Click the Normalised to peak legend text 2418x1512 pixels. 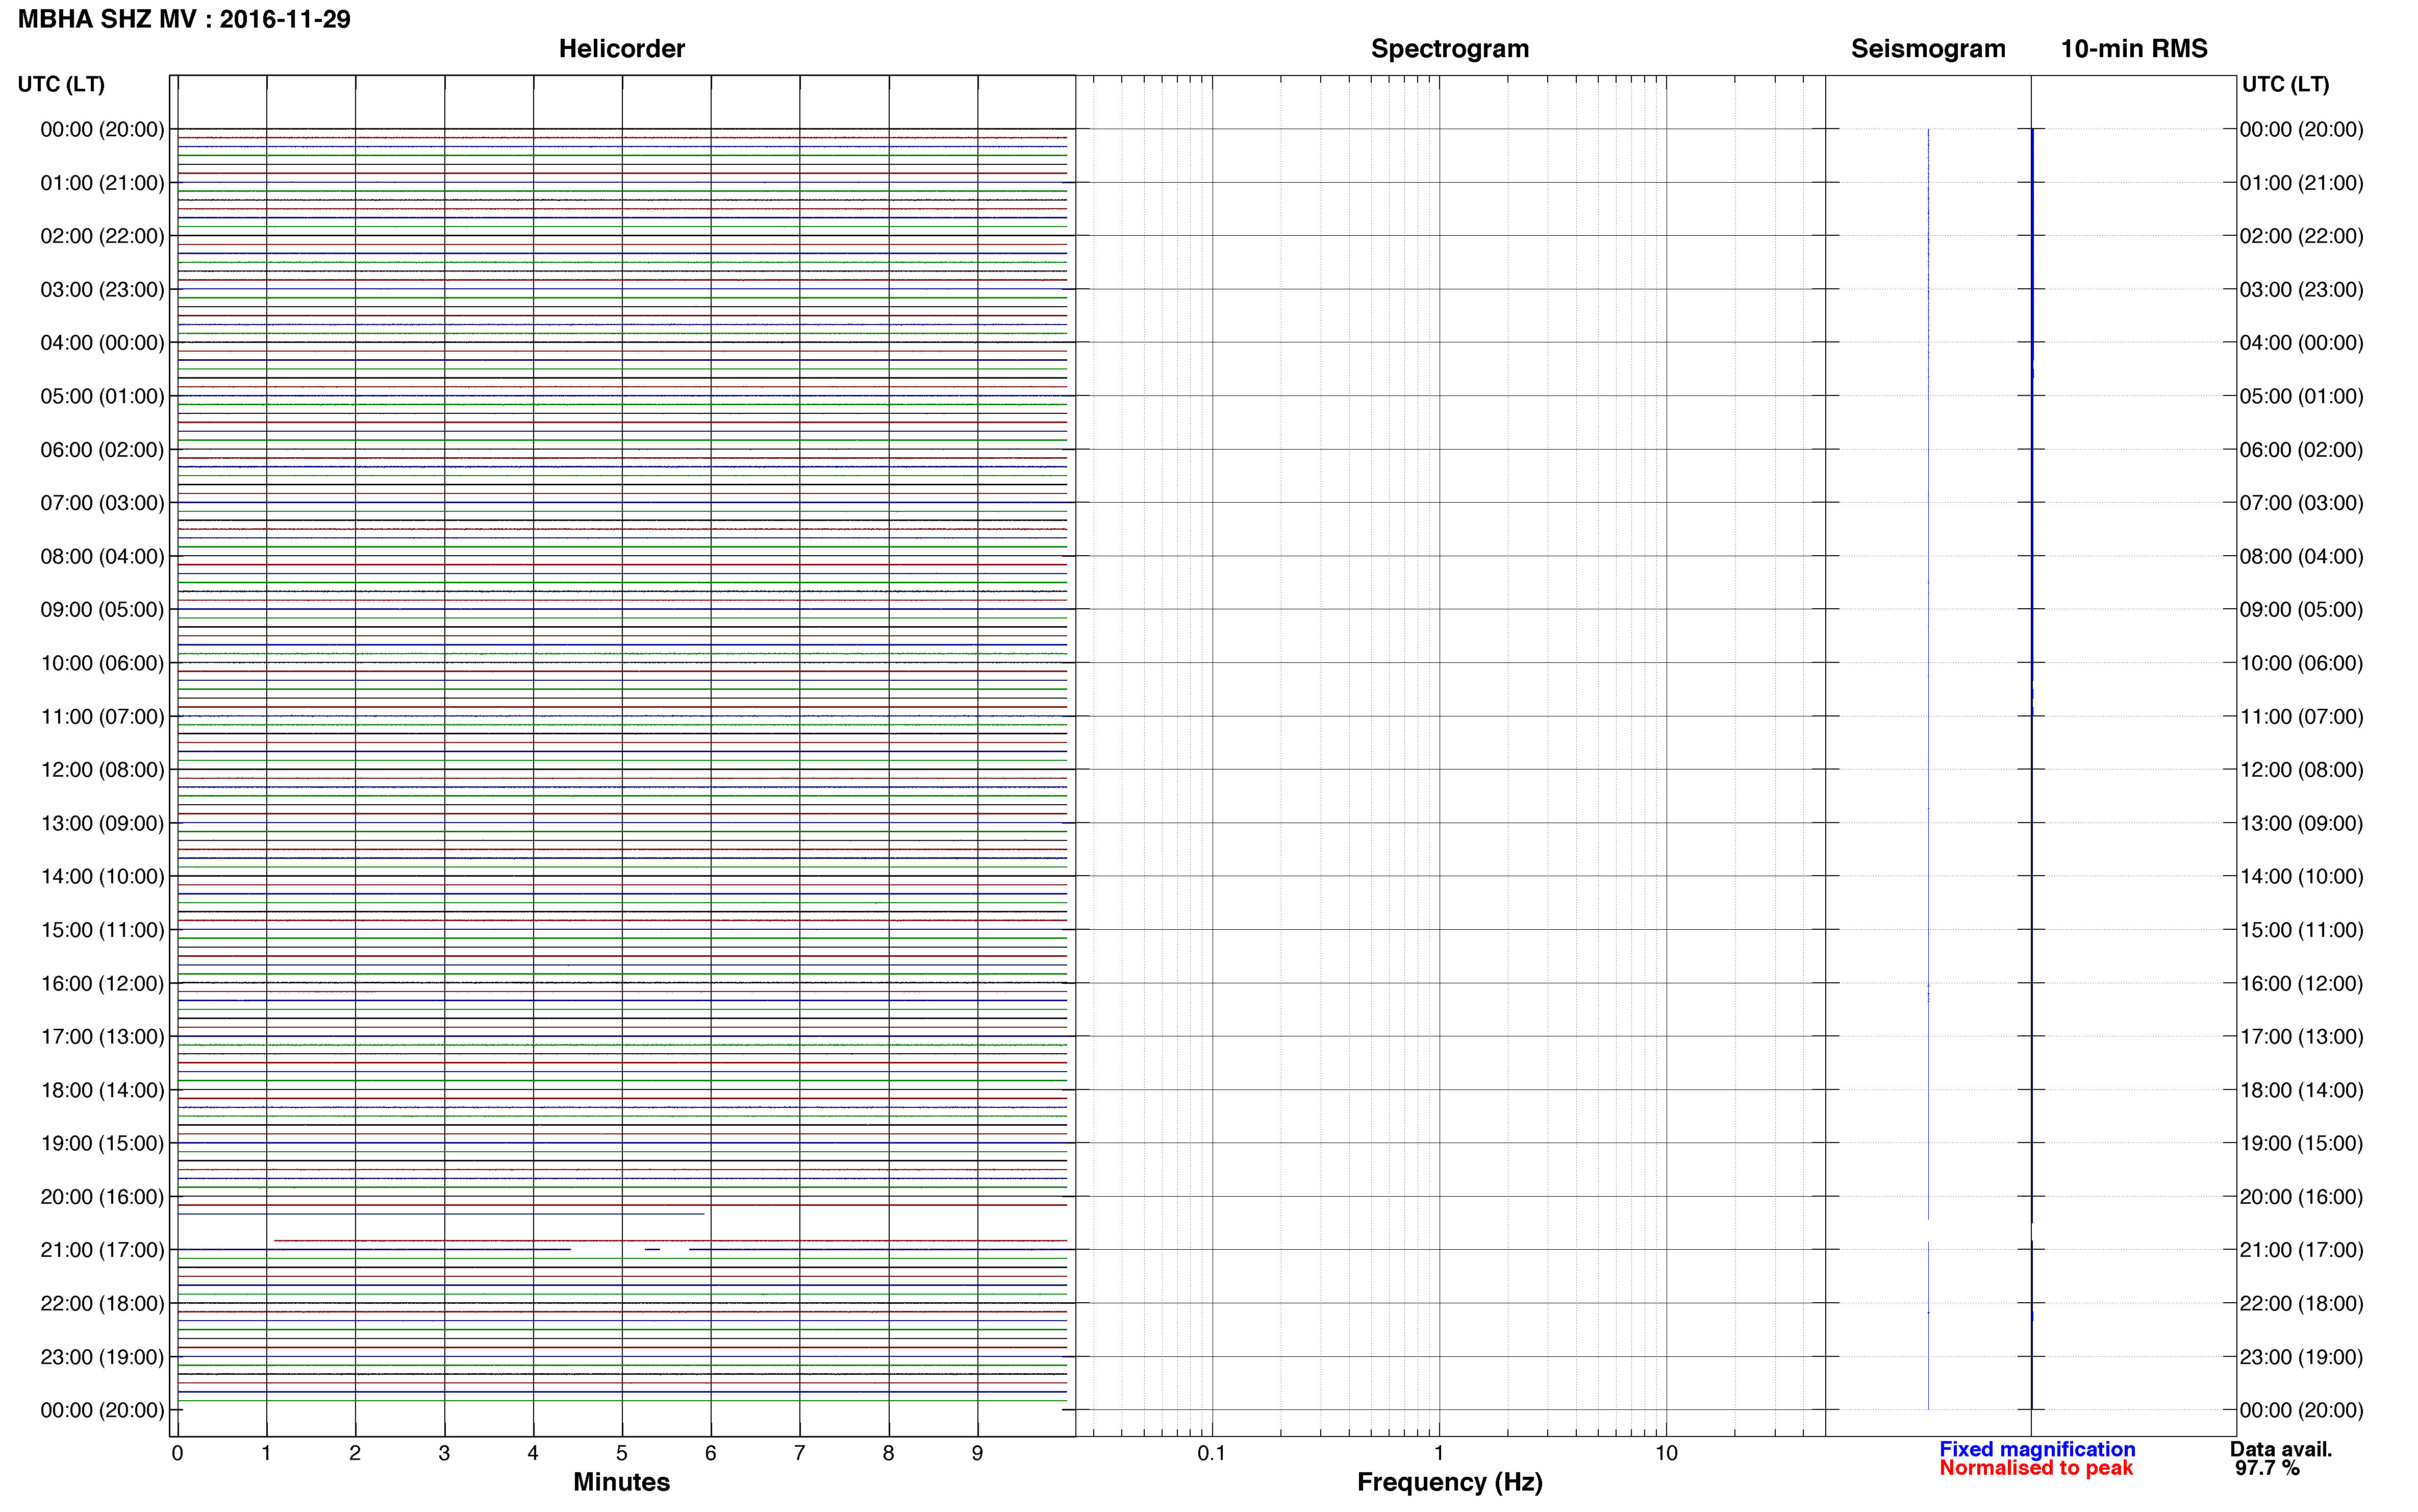(x=2036, y=1468)
